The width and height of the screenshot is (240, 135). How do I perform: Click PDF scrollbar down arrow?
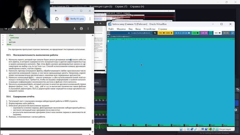click(93, 132)
